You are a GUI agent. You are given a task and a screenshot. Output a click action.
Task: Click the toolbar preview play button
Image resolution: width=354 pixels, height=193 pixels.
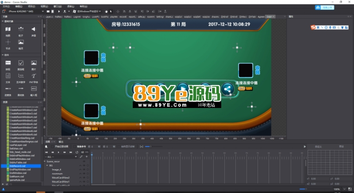coord(59,11)
